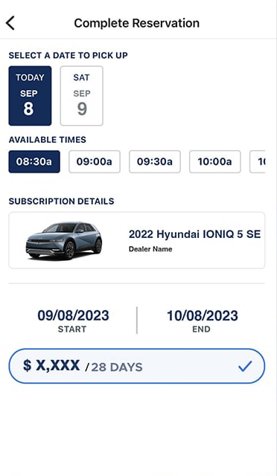The width and height of the screenshot is (277, 476).
Task: Open the subscription details vehicle card
Action: point(137,240)
